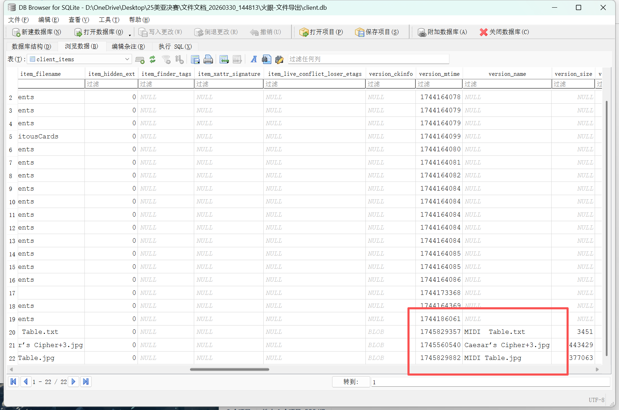Switch to the 执行 SQL tab
Viewport: 619px width, 410px height.
tap(175, 46)
